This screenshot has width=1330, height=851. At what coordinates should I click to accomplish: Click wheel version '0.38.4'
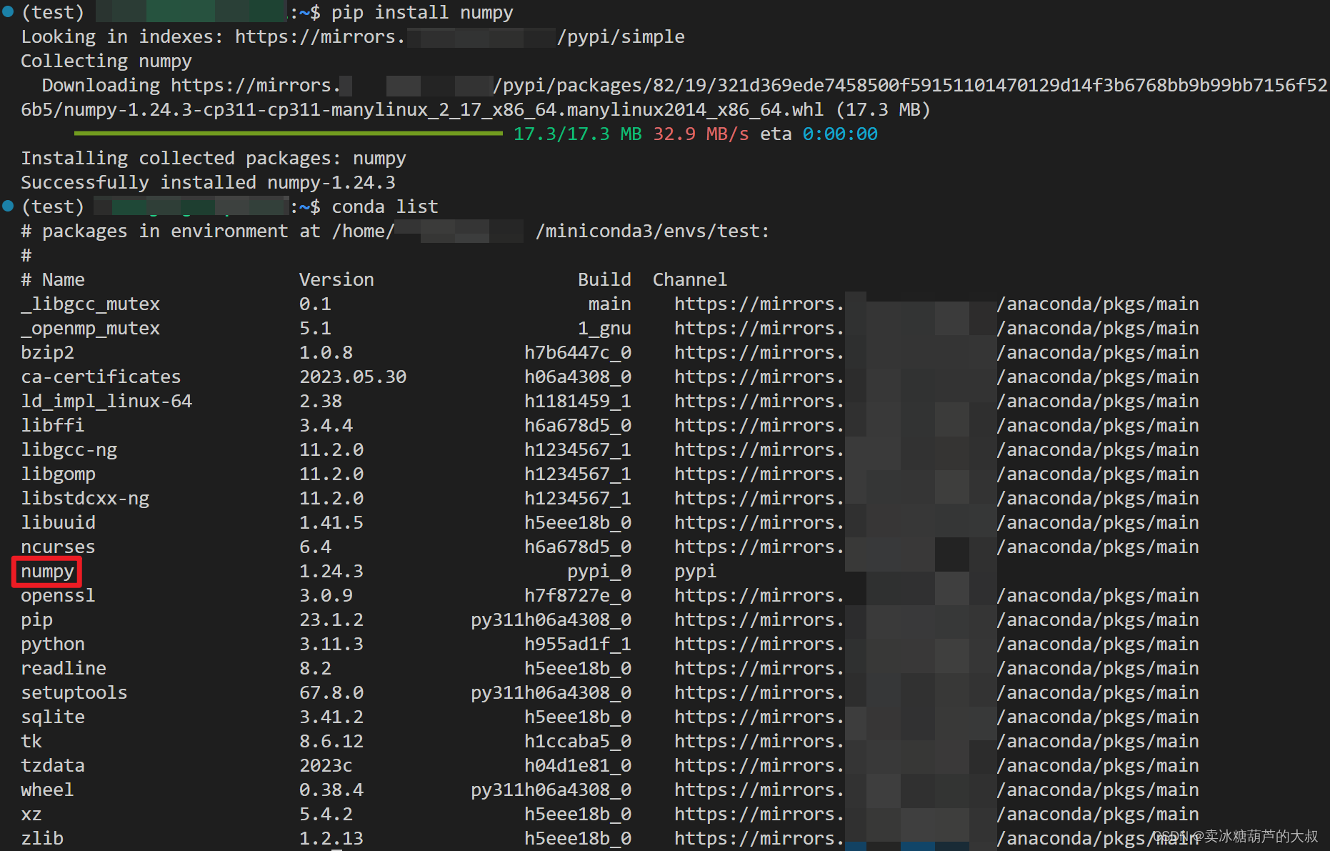(331, 790)
